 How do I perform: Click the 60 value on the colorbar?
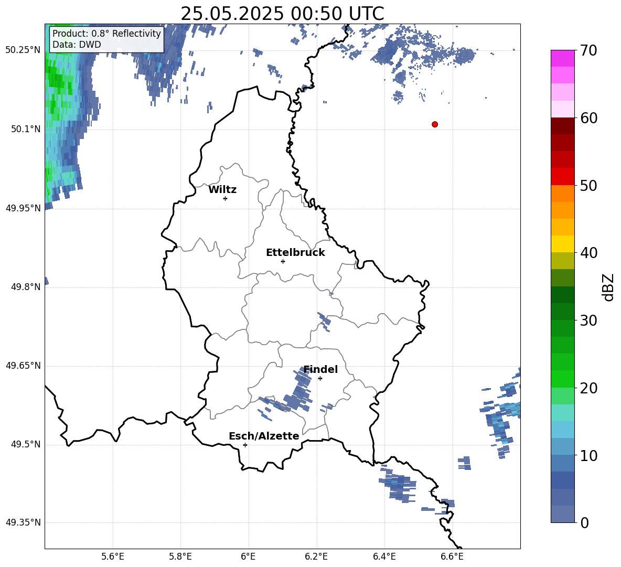[x=588, y=118]
